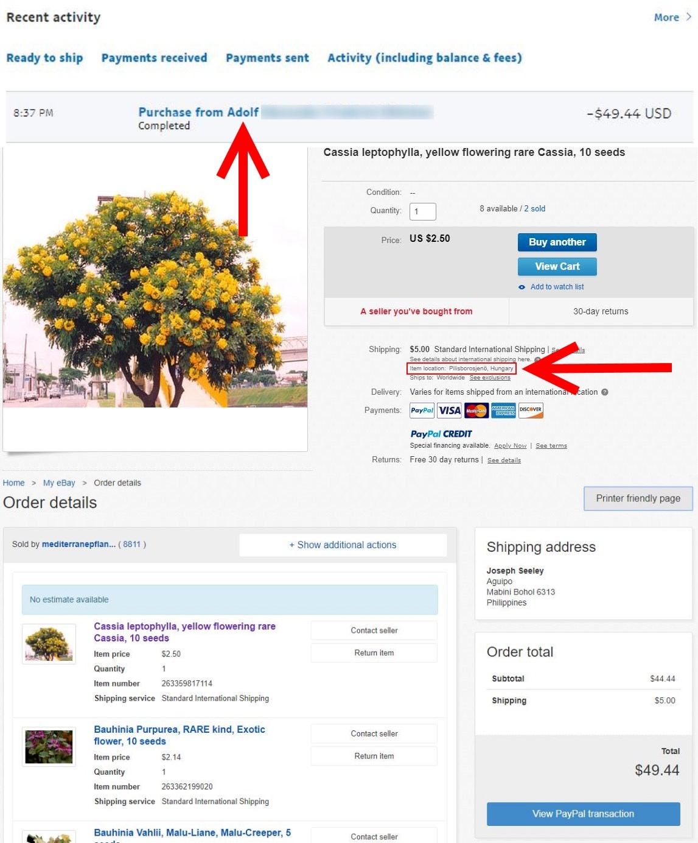Click See details next to returns
The image size is (698, 843).
[x=504, y=460]
